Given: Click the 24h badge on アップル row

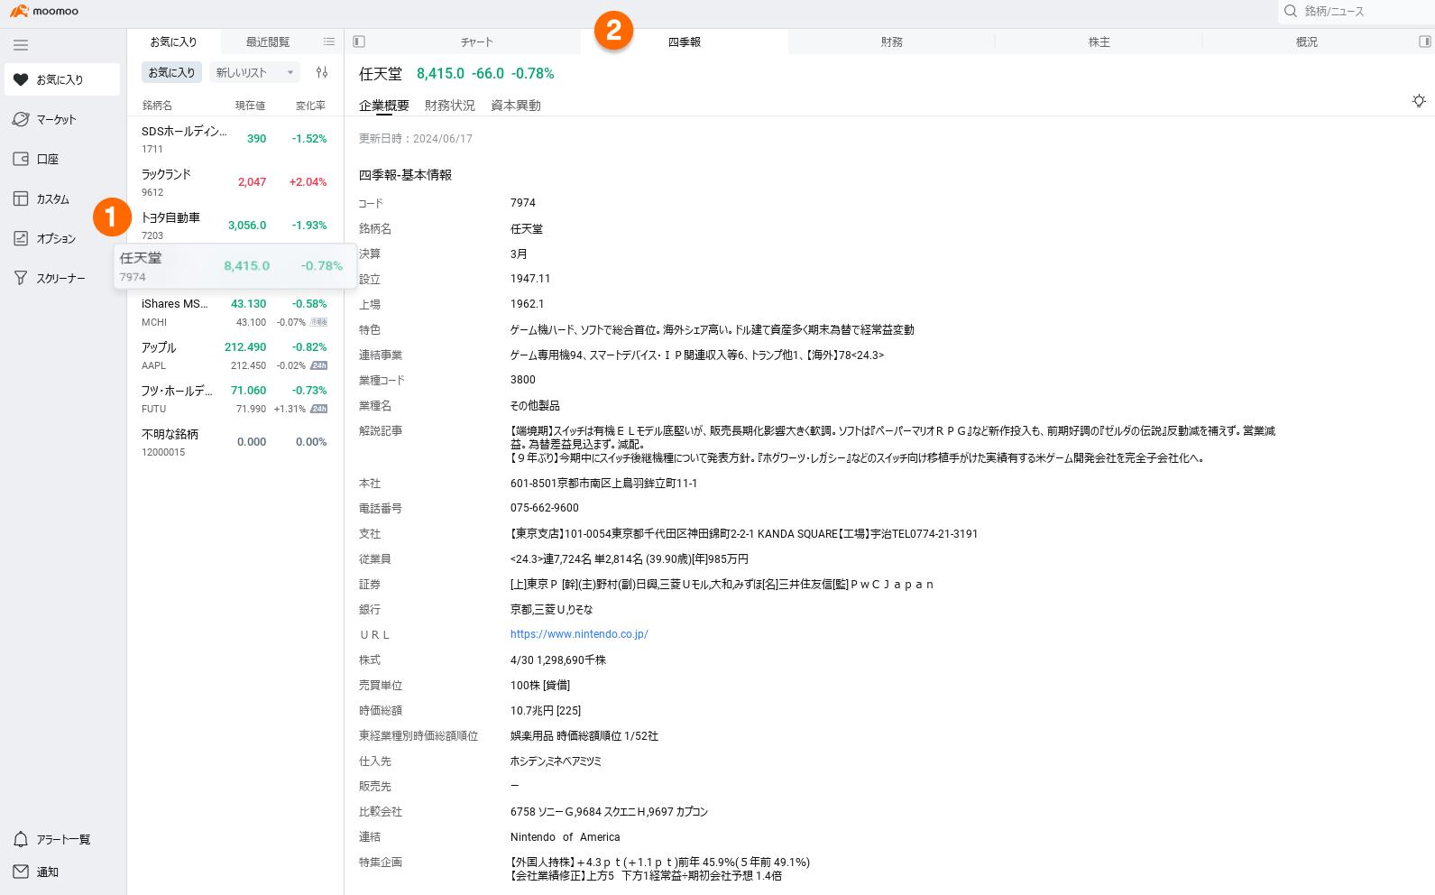Looking at the screenshot, I should (x=319, y=365).
